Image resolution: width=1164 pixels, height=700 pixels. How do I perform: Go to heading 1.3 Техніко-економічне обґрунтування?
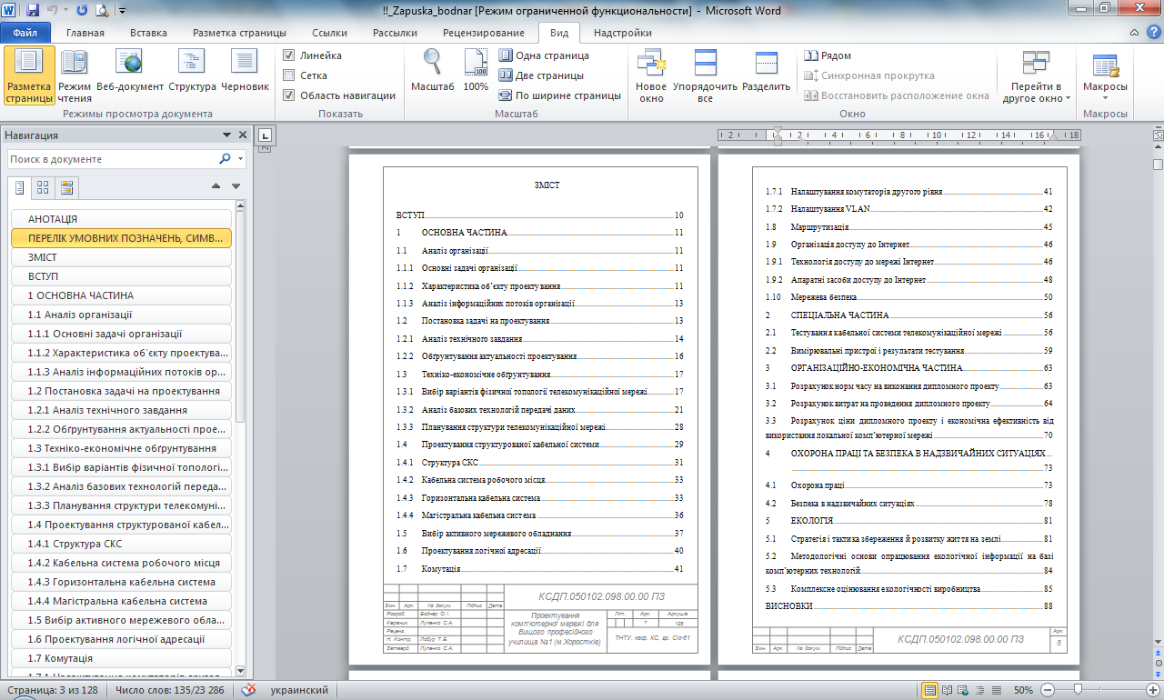(122, 448)
